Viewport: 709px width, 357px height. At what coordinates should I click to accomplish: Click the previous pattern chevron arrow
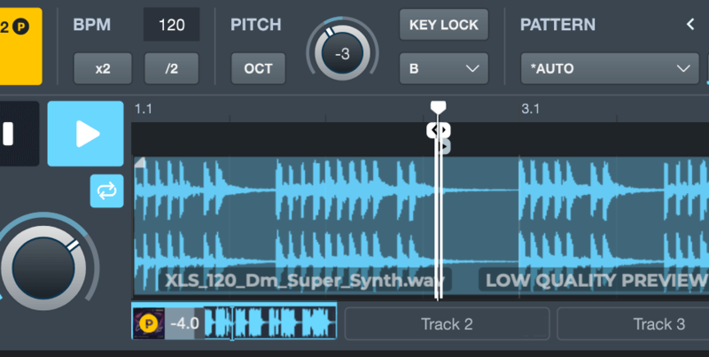(691, 25)
